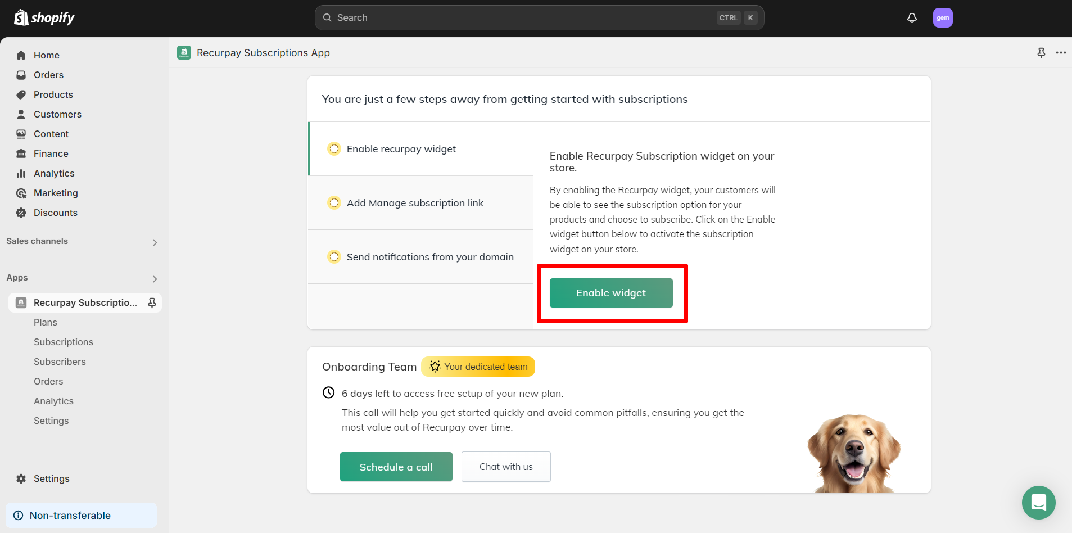Open the more actions menu near the pin
The width and height of the screenshot is (1072, 533).
[x=1061, y=52]
